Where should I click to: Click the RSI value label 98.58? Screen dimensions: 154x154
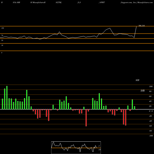click(x=142, y=26)
